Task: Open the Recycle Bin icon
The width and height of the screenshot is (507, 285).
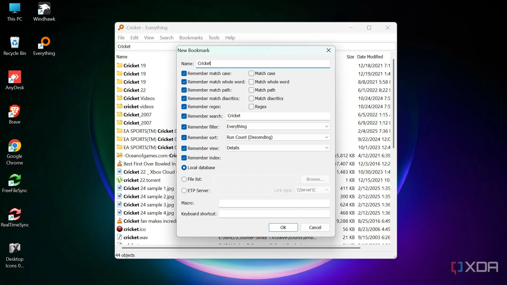Action: point(15,46)
